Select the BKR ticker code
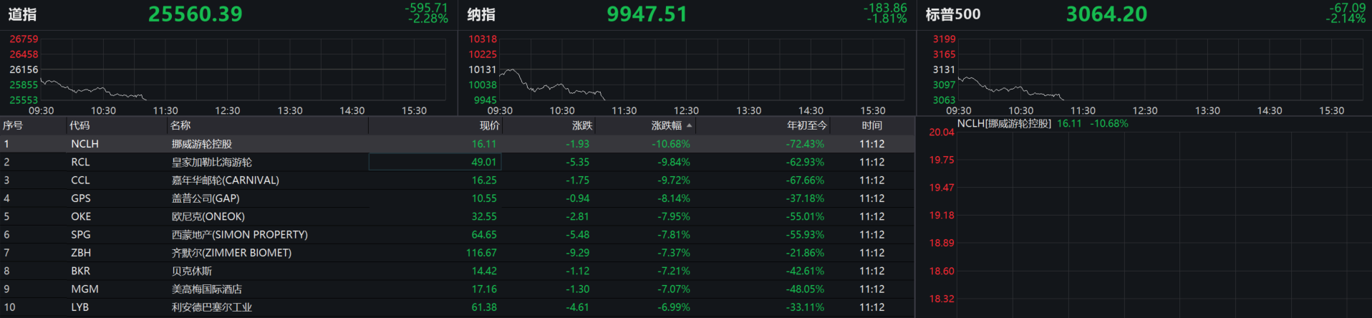This screenshot has height=318, width=1372. point(81,271)
